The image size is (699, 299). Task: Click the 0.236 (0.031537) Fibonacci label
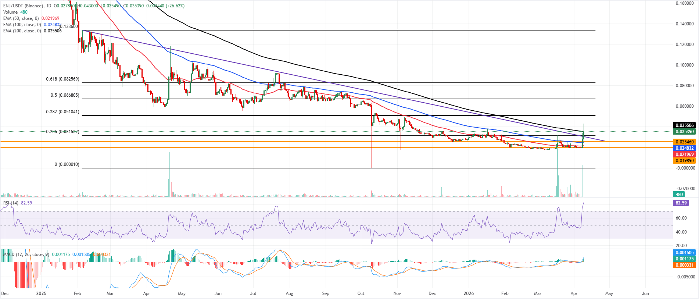(62, 132)
